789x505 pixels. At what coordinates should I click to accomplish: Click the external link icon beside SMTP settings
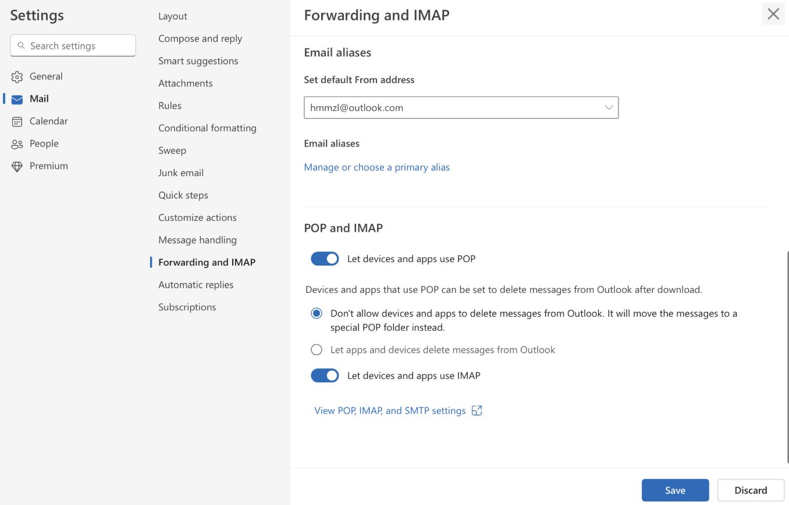coord(477,410)
